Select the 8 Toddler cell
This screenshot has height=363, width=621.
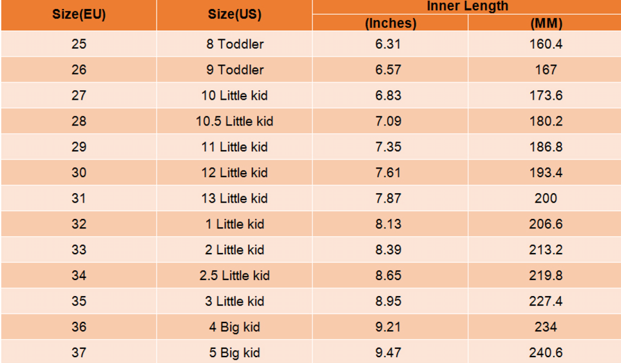[234, 44]
